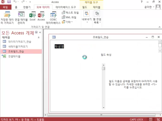Open 연결 테이블 관리자
This screenshot has width=162, height=121.
pos(21,18)
